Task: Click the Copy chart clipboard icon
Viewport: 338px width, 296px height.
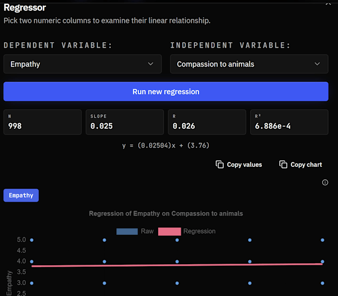Action: [283, 164]
